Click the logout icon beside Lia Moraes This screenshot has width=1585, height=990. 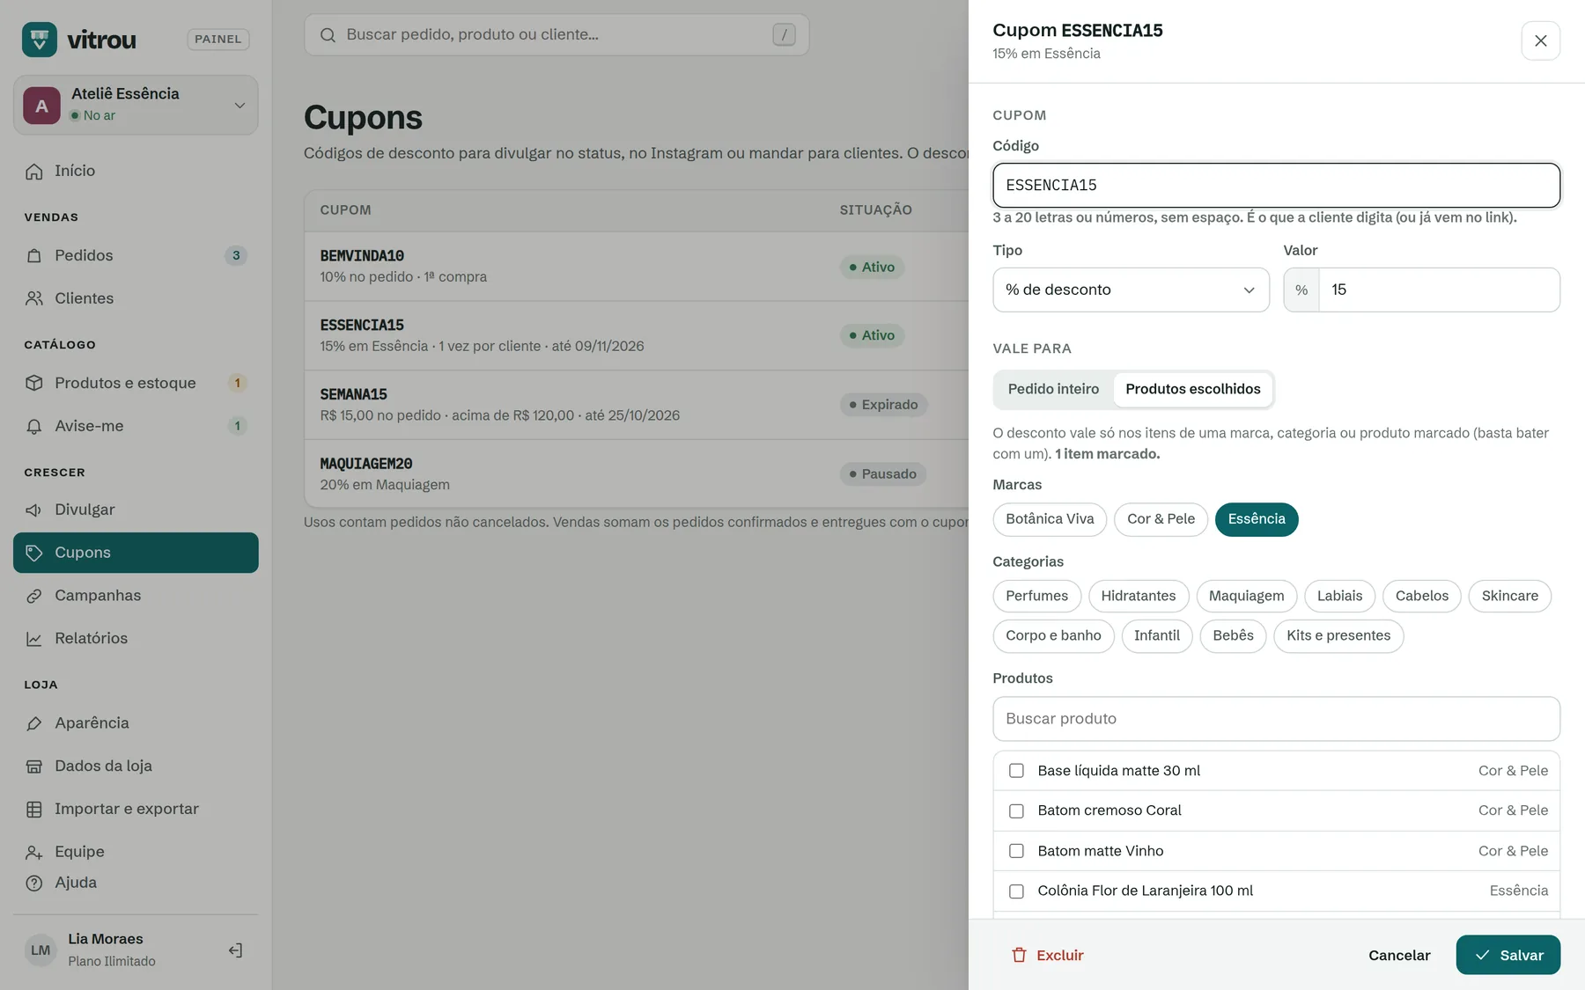pyautogui.click(x=235, y=950)
